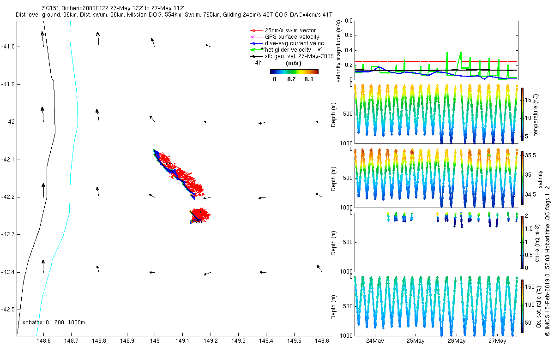Click the 0.8 tick on velocity axis
Screen dimensions: 554x346
point(349,21)
